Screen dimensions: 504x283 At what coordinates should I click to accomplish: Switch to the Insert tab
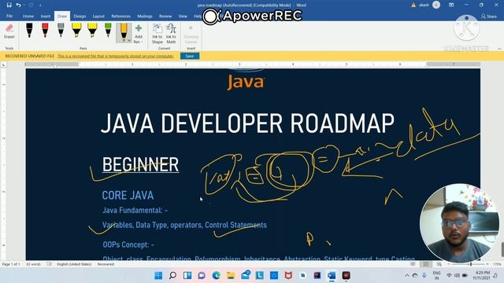[x=46, y=16]
